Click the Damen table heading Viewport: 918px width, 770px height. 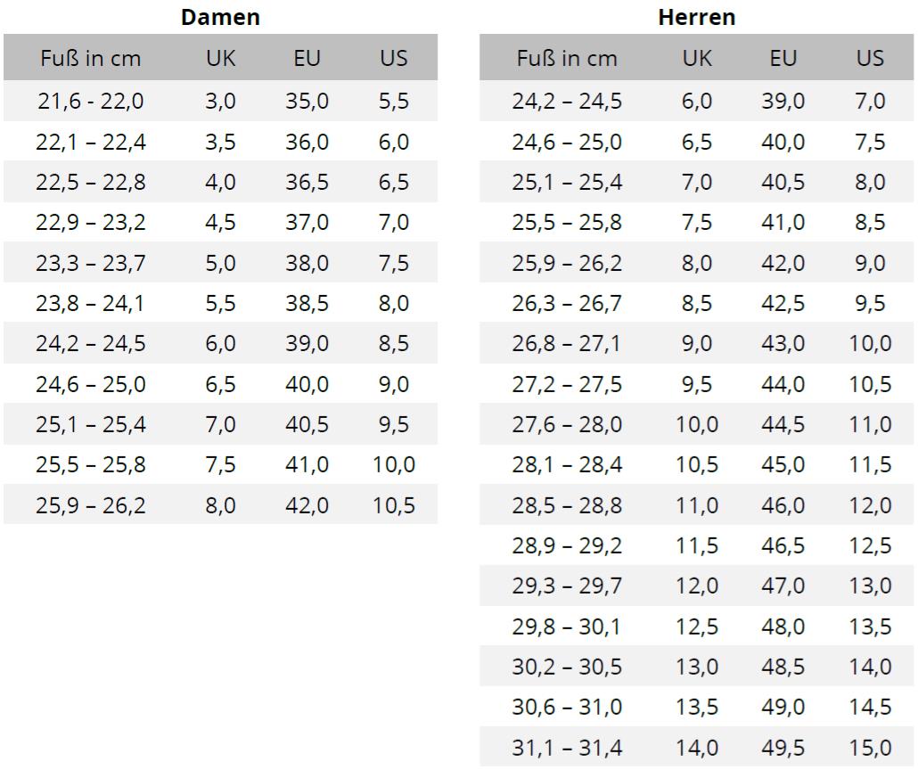click(220, 17)
